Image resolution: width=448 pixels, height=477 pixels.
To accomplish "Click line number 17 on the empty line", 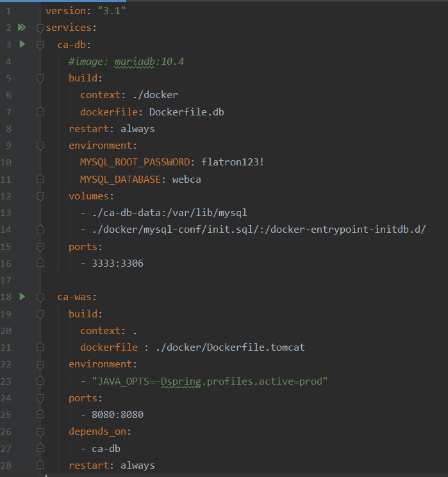I will point(8,280).
